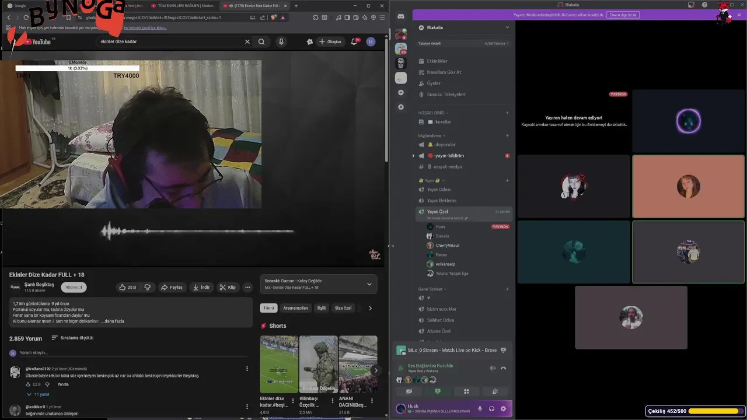Open the Blakaila server dropdown
Viewport: 747px width, 420px height.
pos(463,27)
